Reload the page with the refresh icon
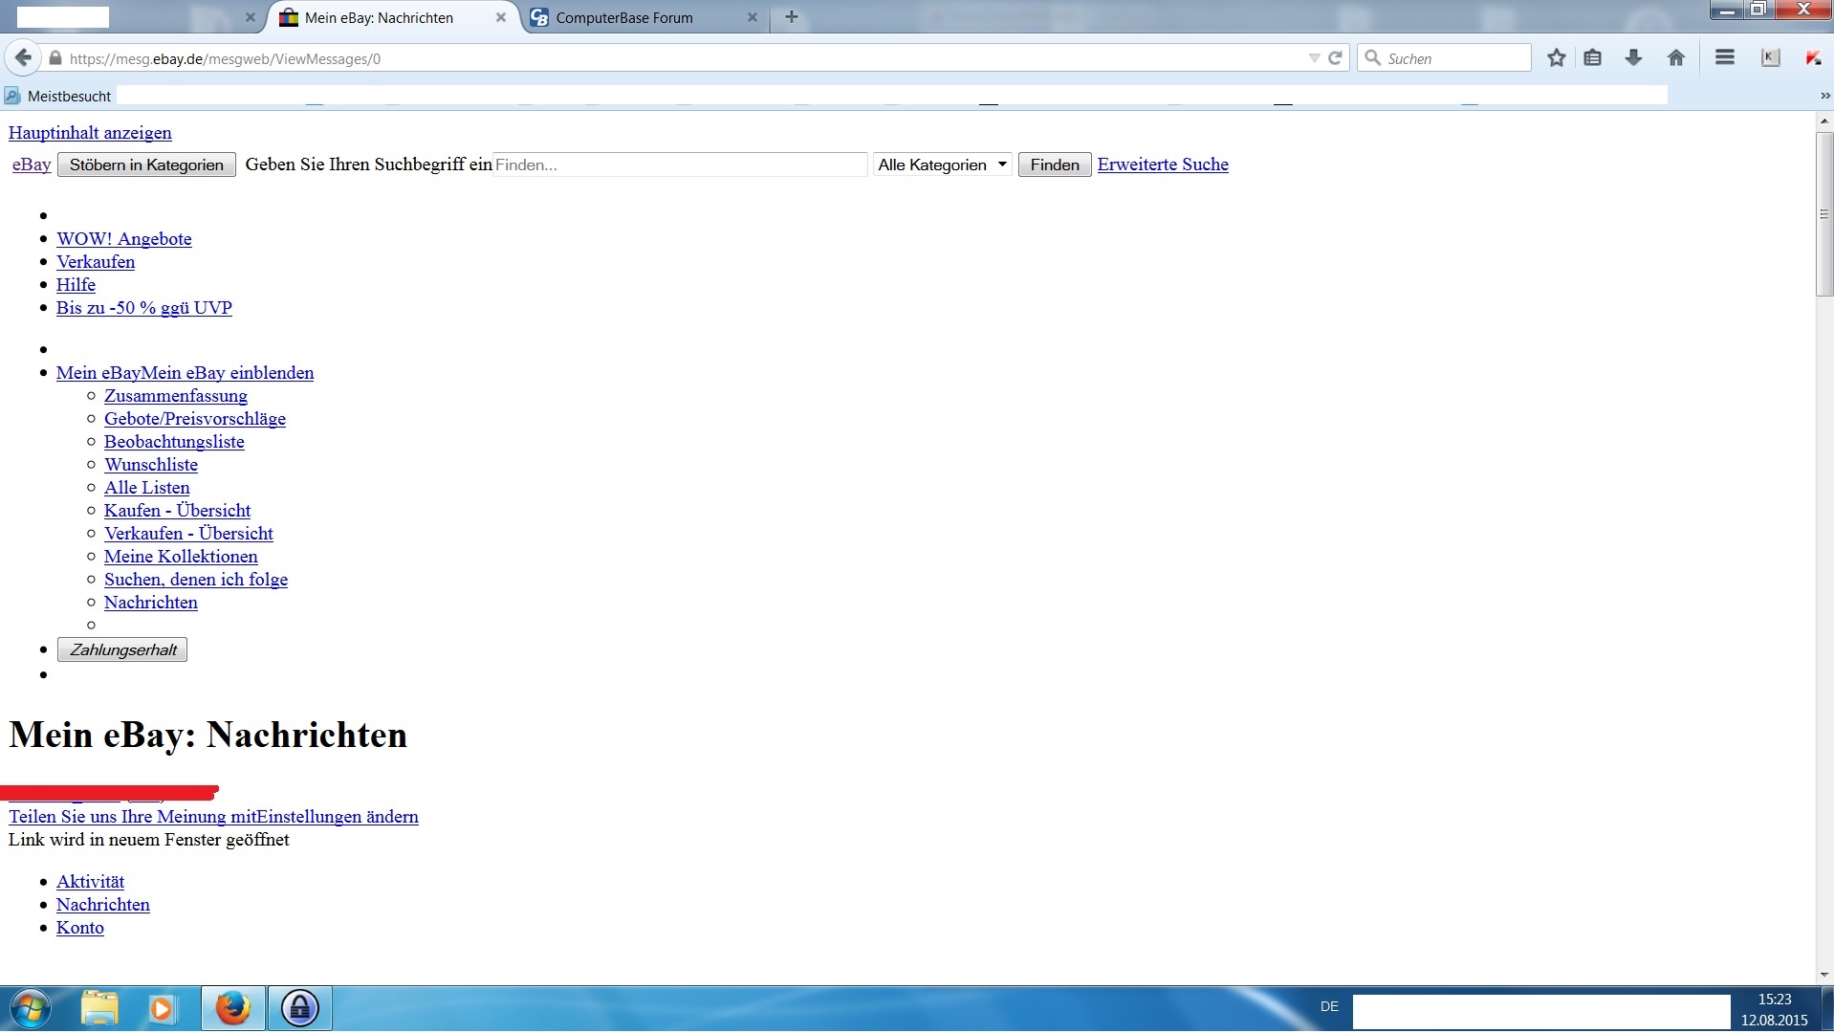Screen dimensions: 1834x1033 pyautogui.click(x=1335, y=58)
